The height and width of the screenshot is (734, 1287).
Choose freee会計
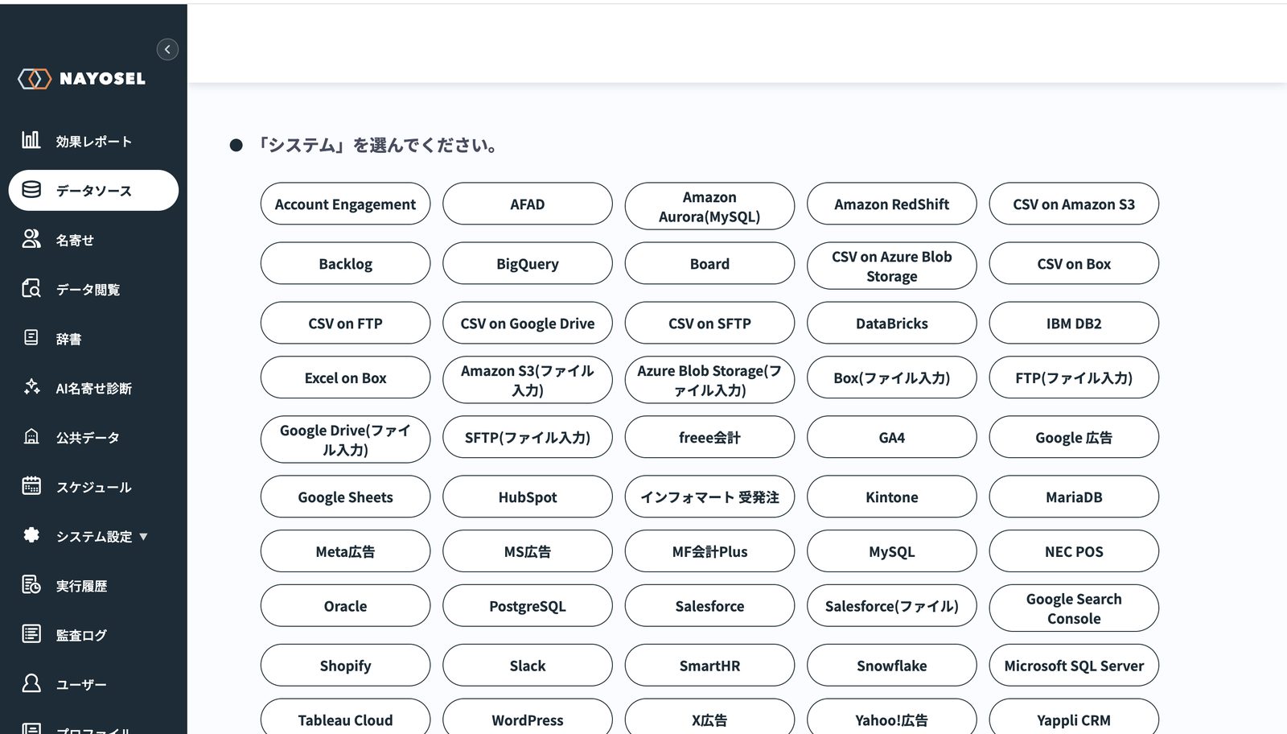pyautogui.click(x=709, y=437)
